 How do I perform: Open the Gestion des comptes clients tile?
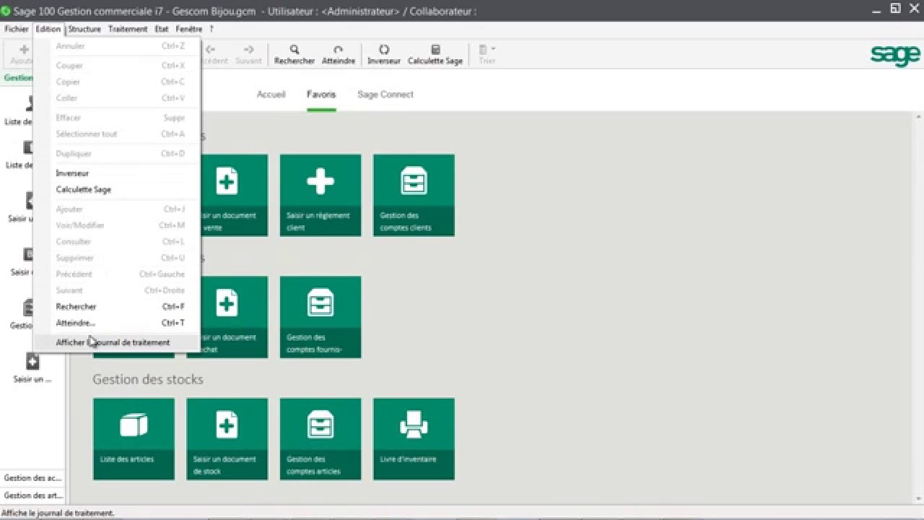414,195
